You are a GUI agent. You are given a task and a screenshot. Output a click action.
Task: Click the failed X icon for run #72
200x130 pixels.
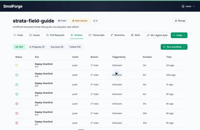[x=17, y=114]
